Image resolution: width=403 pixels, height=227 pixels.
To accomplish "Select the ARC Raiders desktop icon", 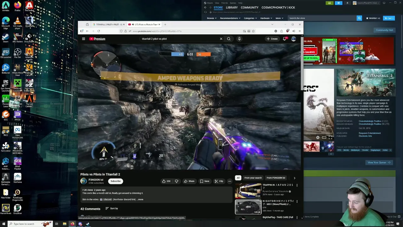I will [18, 38].
